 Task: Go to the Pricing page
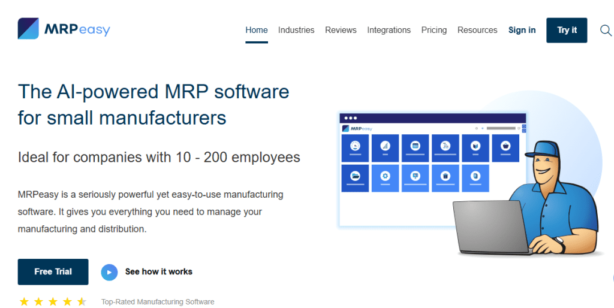[x=434, y=30]
